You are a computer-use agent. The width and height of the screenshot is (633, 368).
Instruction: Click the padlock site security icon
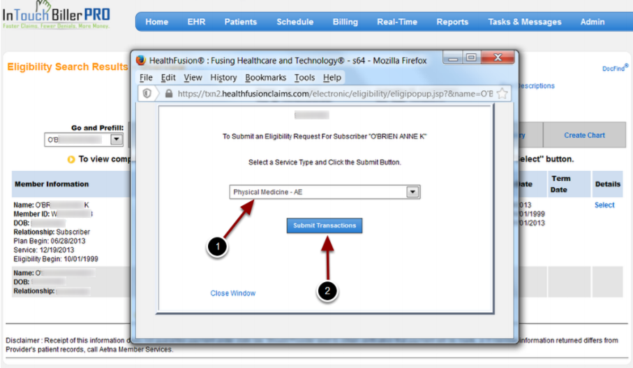click(x=168, y=93)
